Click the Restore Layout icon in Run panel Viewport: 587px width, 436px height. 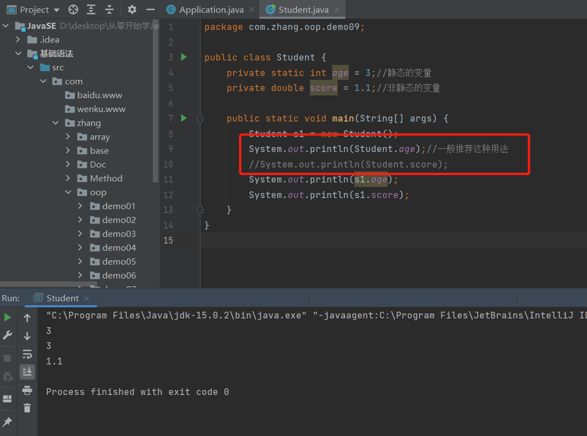click(x=7, y=399)
